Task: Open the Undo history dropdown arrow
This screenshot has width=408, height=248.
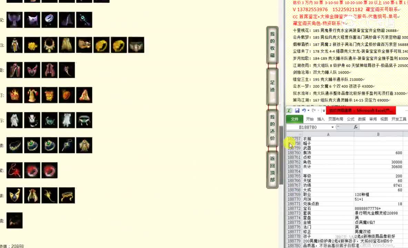Action: pos(308,111)
